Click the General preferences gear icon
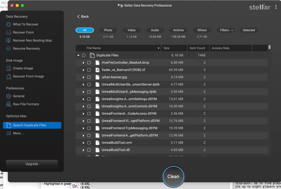 8,96
